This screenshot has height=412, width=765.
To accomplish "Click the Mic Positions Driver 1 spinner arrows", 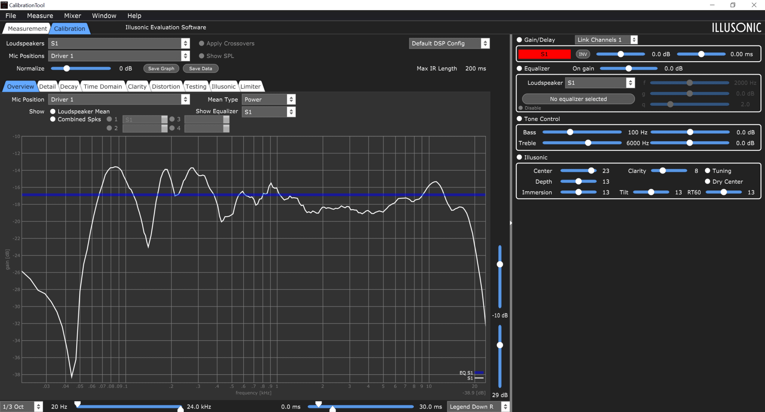I will click(185, 56).
